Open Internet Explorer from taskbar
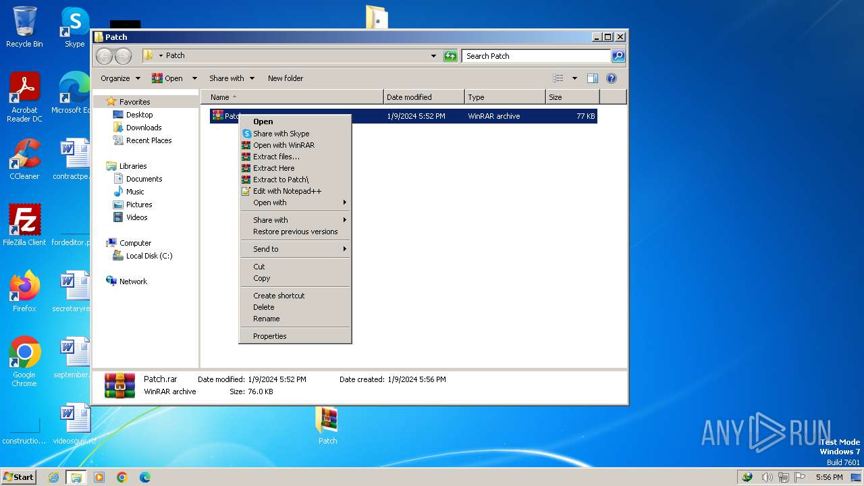This screenshot has height=486, width=864. 54,477
